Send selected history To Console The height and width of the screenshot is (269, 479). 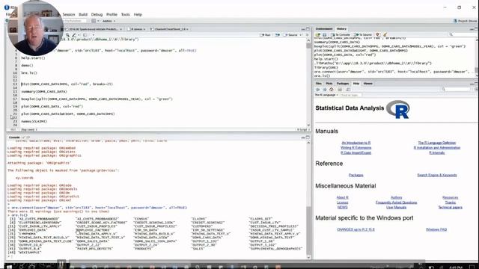point(341,35)
